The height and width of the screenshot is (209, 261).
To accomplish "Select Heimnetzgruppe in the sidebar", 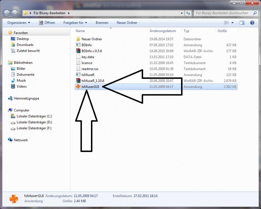I will click(x=27, y=98).
